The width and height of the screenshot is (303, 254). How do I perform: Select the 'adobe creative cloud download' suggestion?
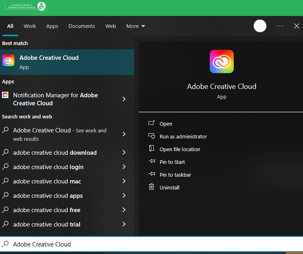click(x=67, y=152)
